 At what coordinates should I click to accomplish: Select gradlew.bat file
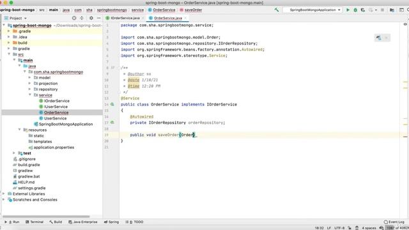point(29,176)
